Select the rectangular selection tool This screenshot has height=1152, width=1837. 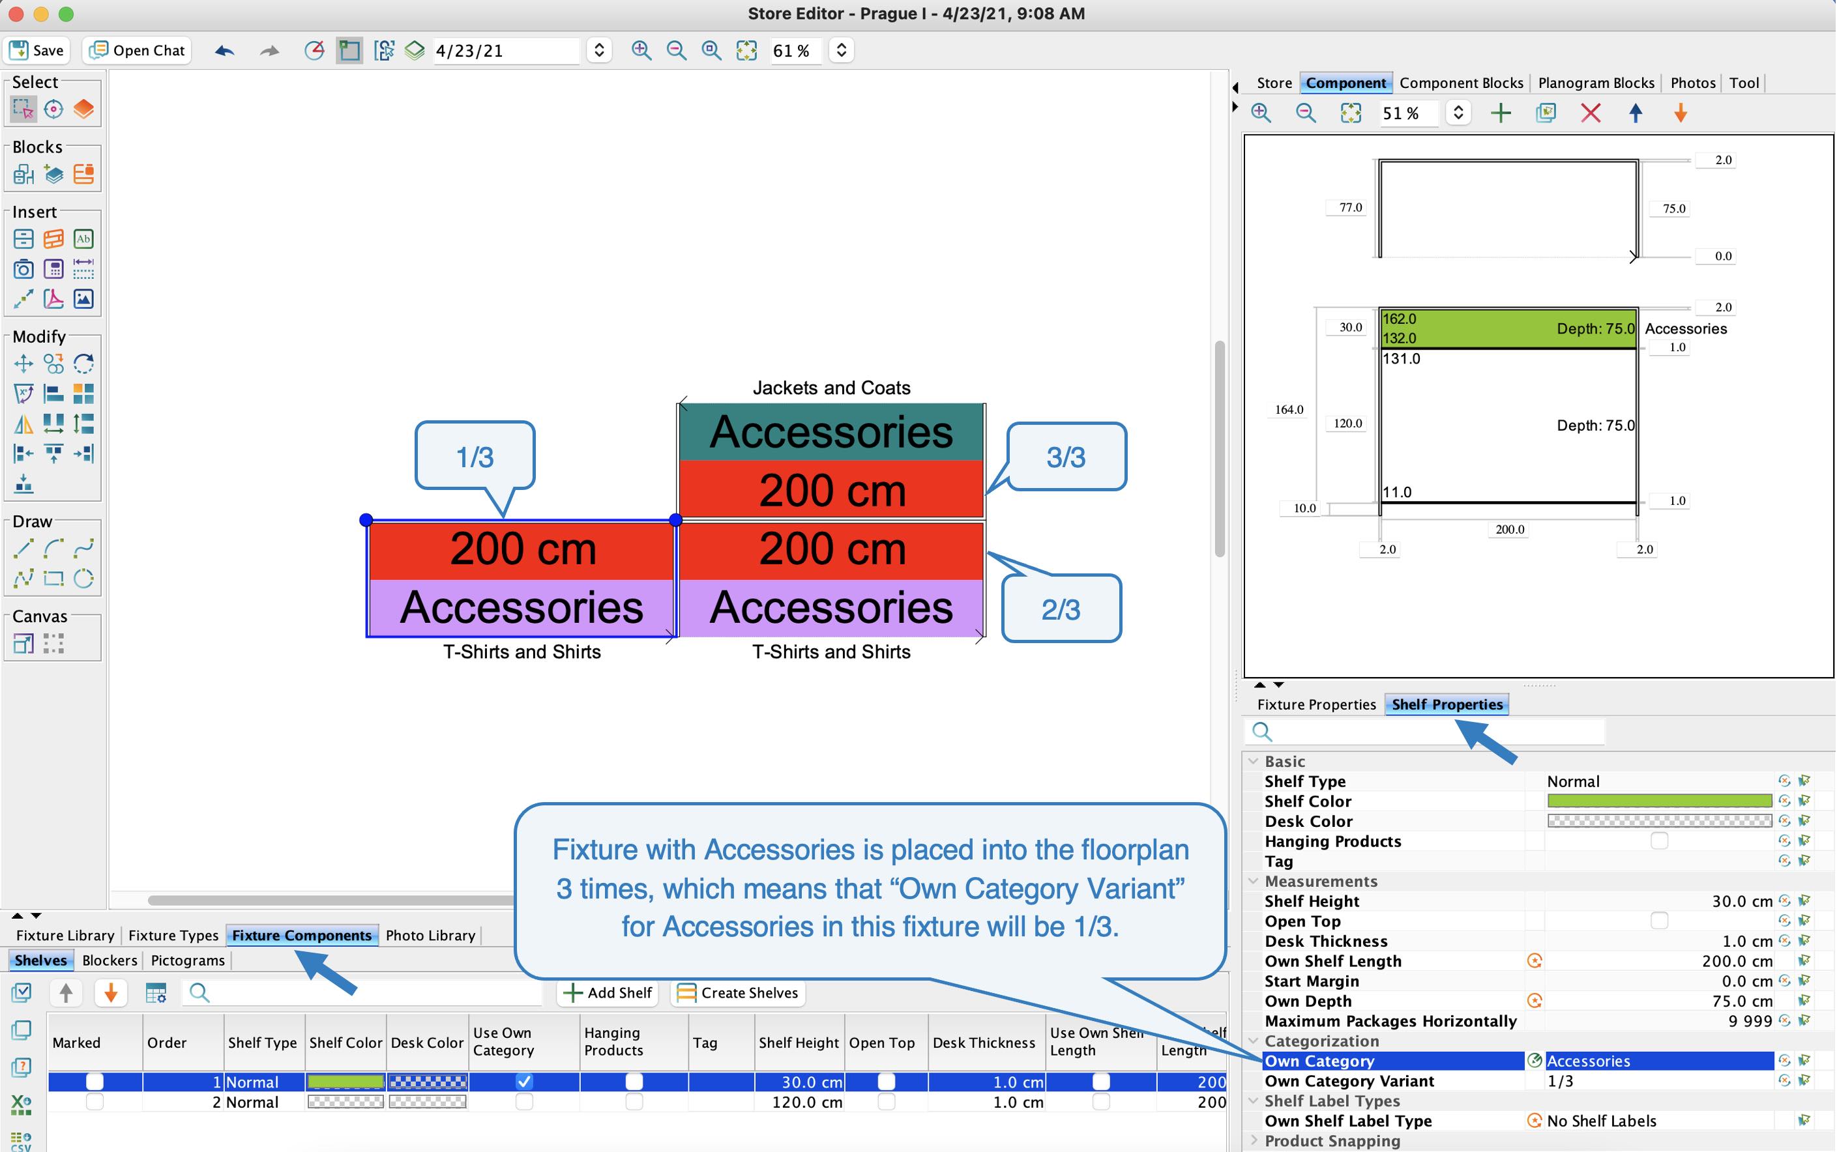pyautogui.click(x=23, y=109)
